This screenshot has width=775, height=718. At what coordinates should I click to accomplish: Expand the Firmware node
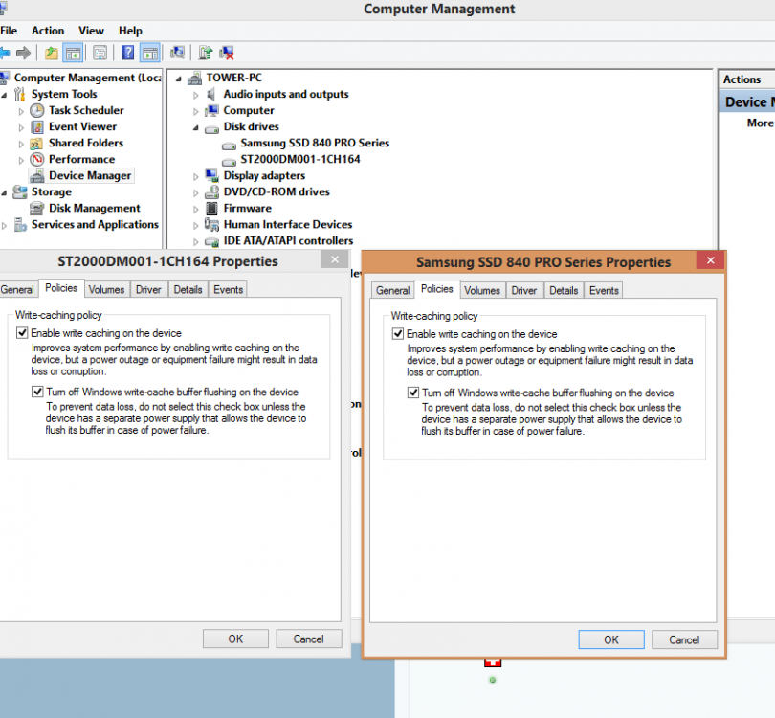196,209
